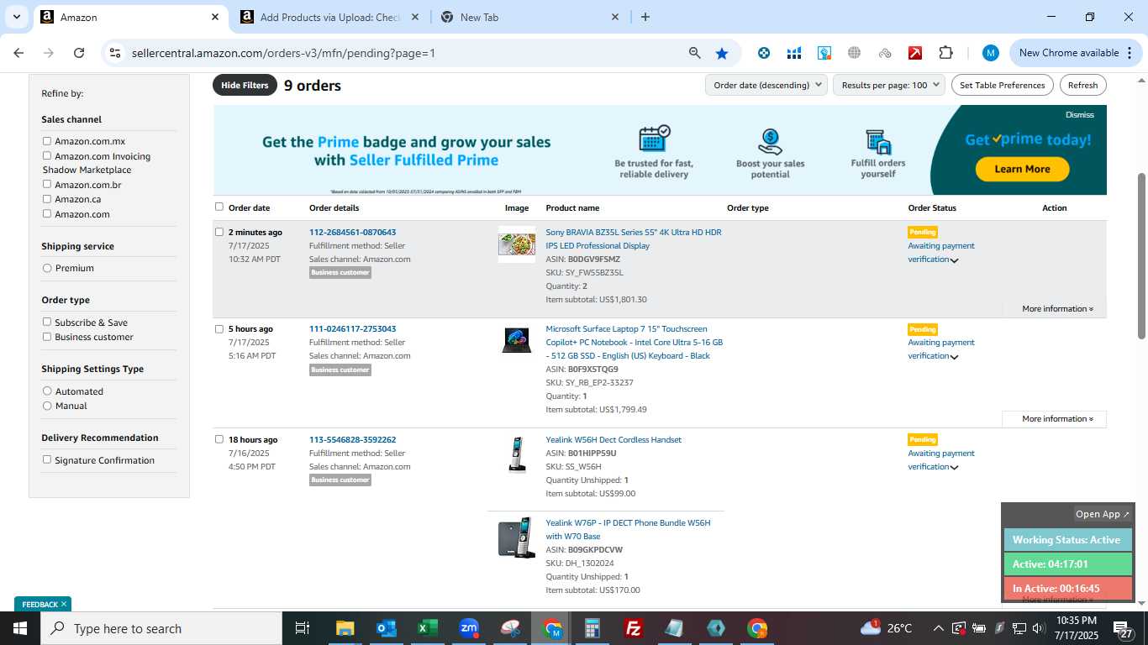Image resolution: width=1148 pixels, height=645 pixels.
Task: Click the address bar URL field
Action: pos(403,53)
